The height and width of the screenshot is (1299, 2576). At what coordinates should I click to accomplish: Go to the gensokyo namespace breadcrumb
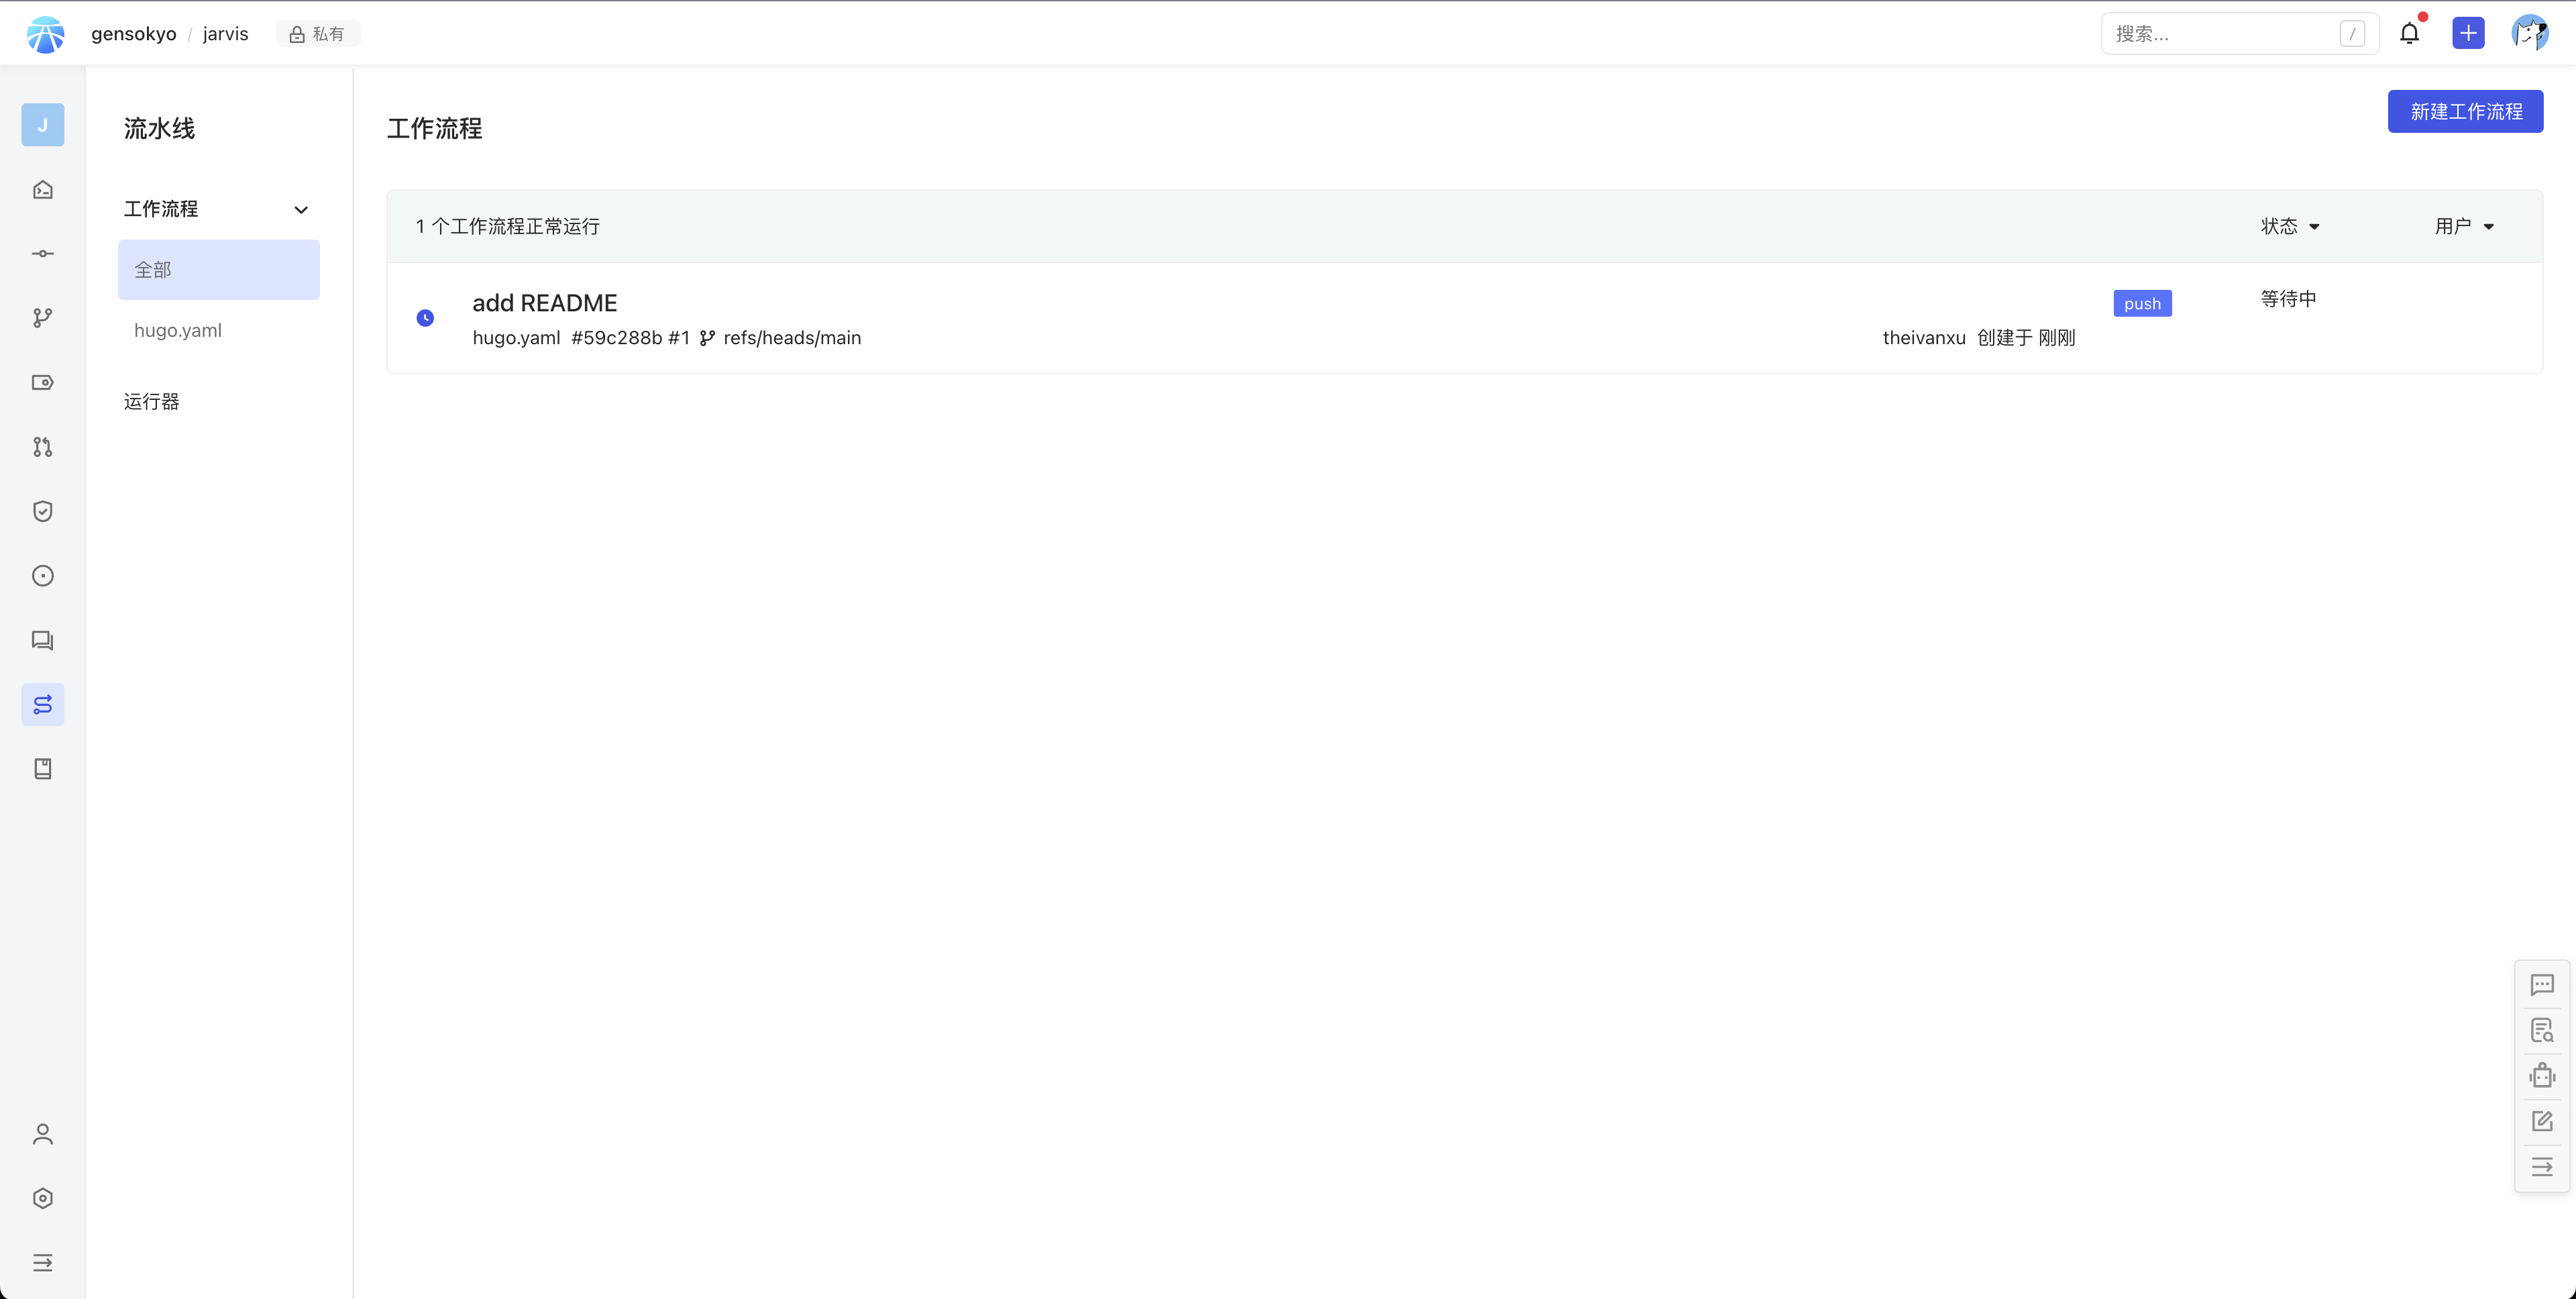(134, 34)
